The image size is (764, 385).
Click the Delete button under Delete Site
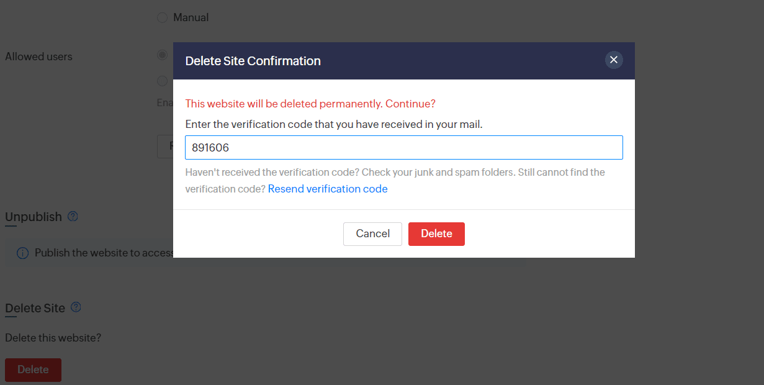tap(33, 369)
